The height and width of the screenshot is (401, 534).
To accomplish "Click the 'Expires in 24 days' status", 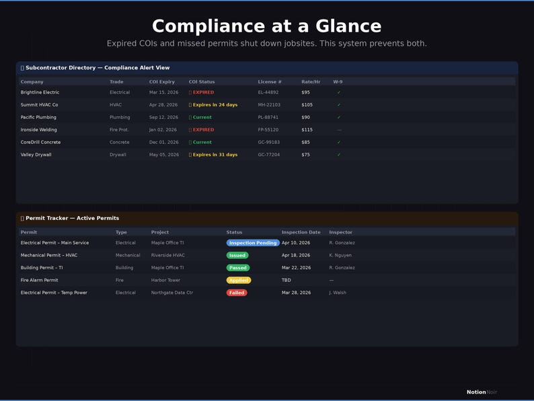I will coord(213,105).
